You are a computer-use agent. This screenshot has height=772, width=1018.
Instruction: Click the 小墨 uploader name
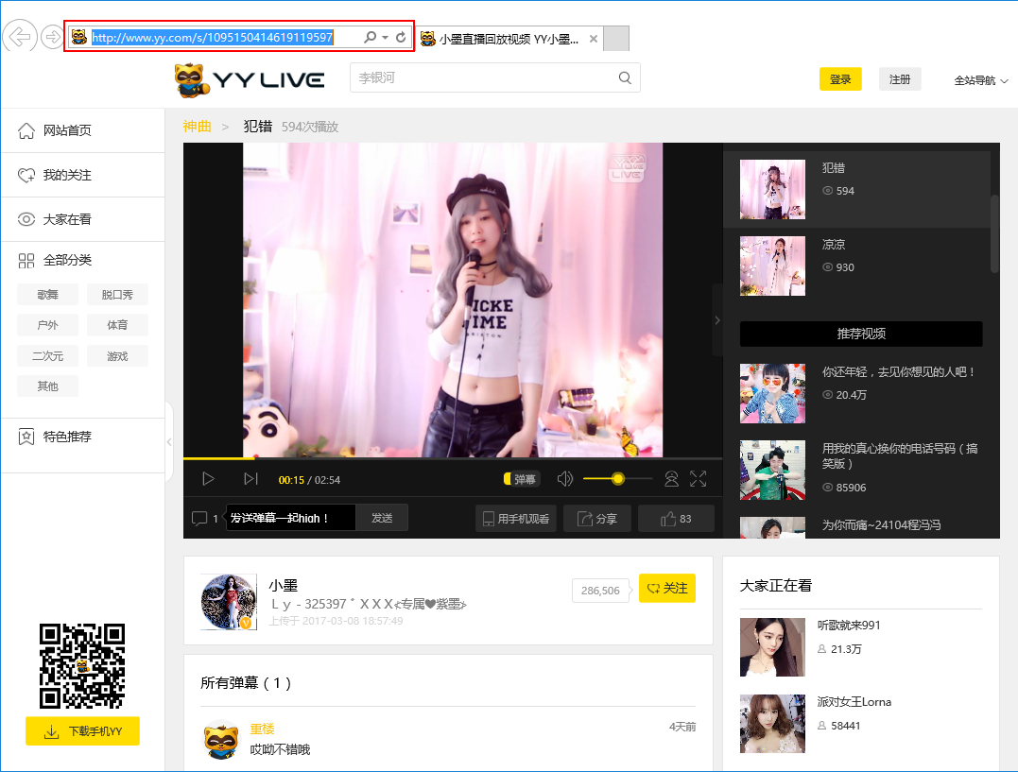point(284,586)
